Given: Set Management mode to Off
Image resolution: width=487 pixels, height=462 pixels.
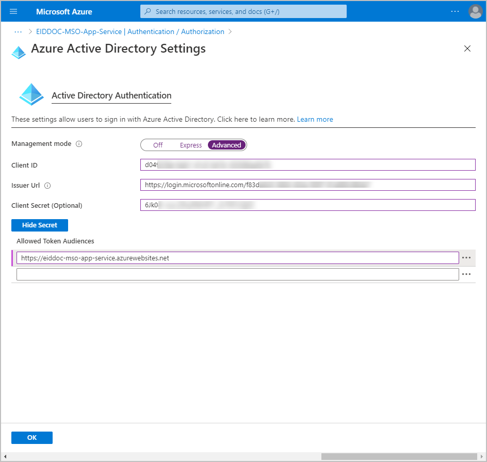Looking at the screenshot, I should pyautogui.click(x=158, y=145).
